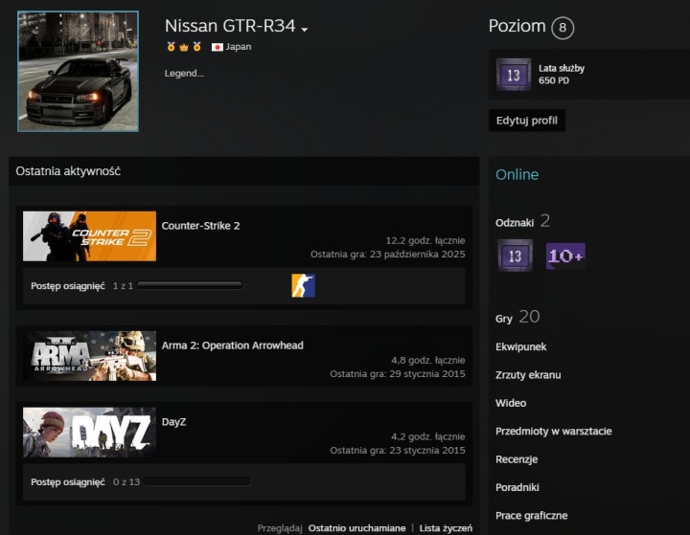The image size is (690, 535).
Task: Open the Gry 20 games list
Action: (x=517, y=317)
